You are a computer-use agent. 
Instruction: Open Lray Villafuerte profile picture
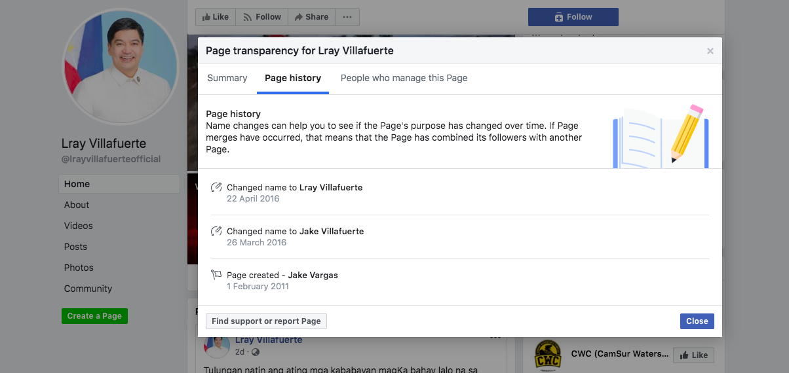[120, 66]
